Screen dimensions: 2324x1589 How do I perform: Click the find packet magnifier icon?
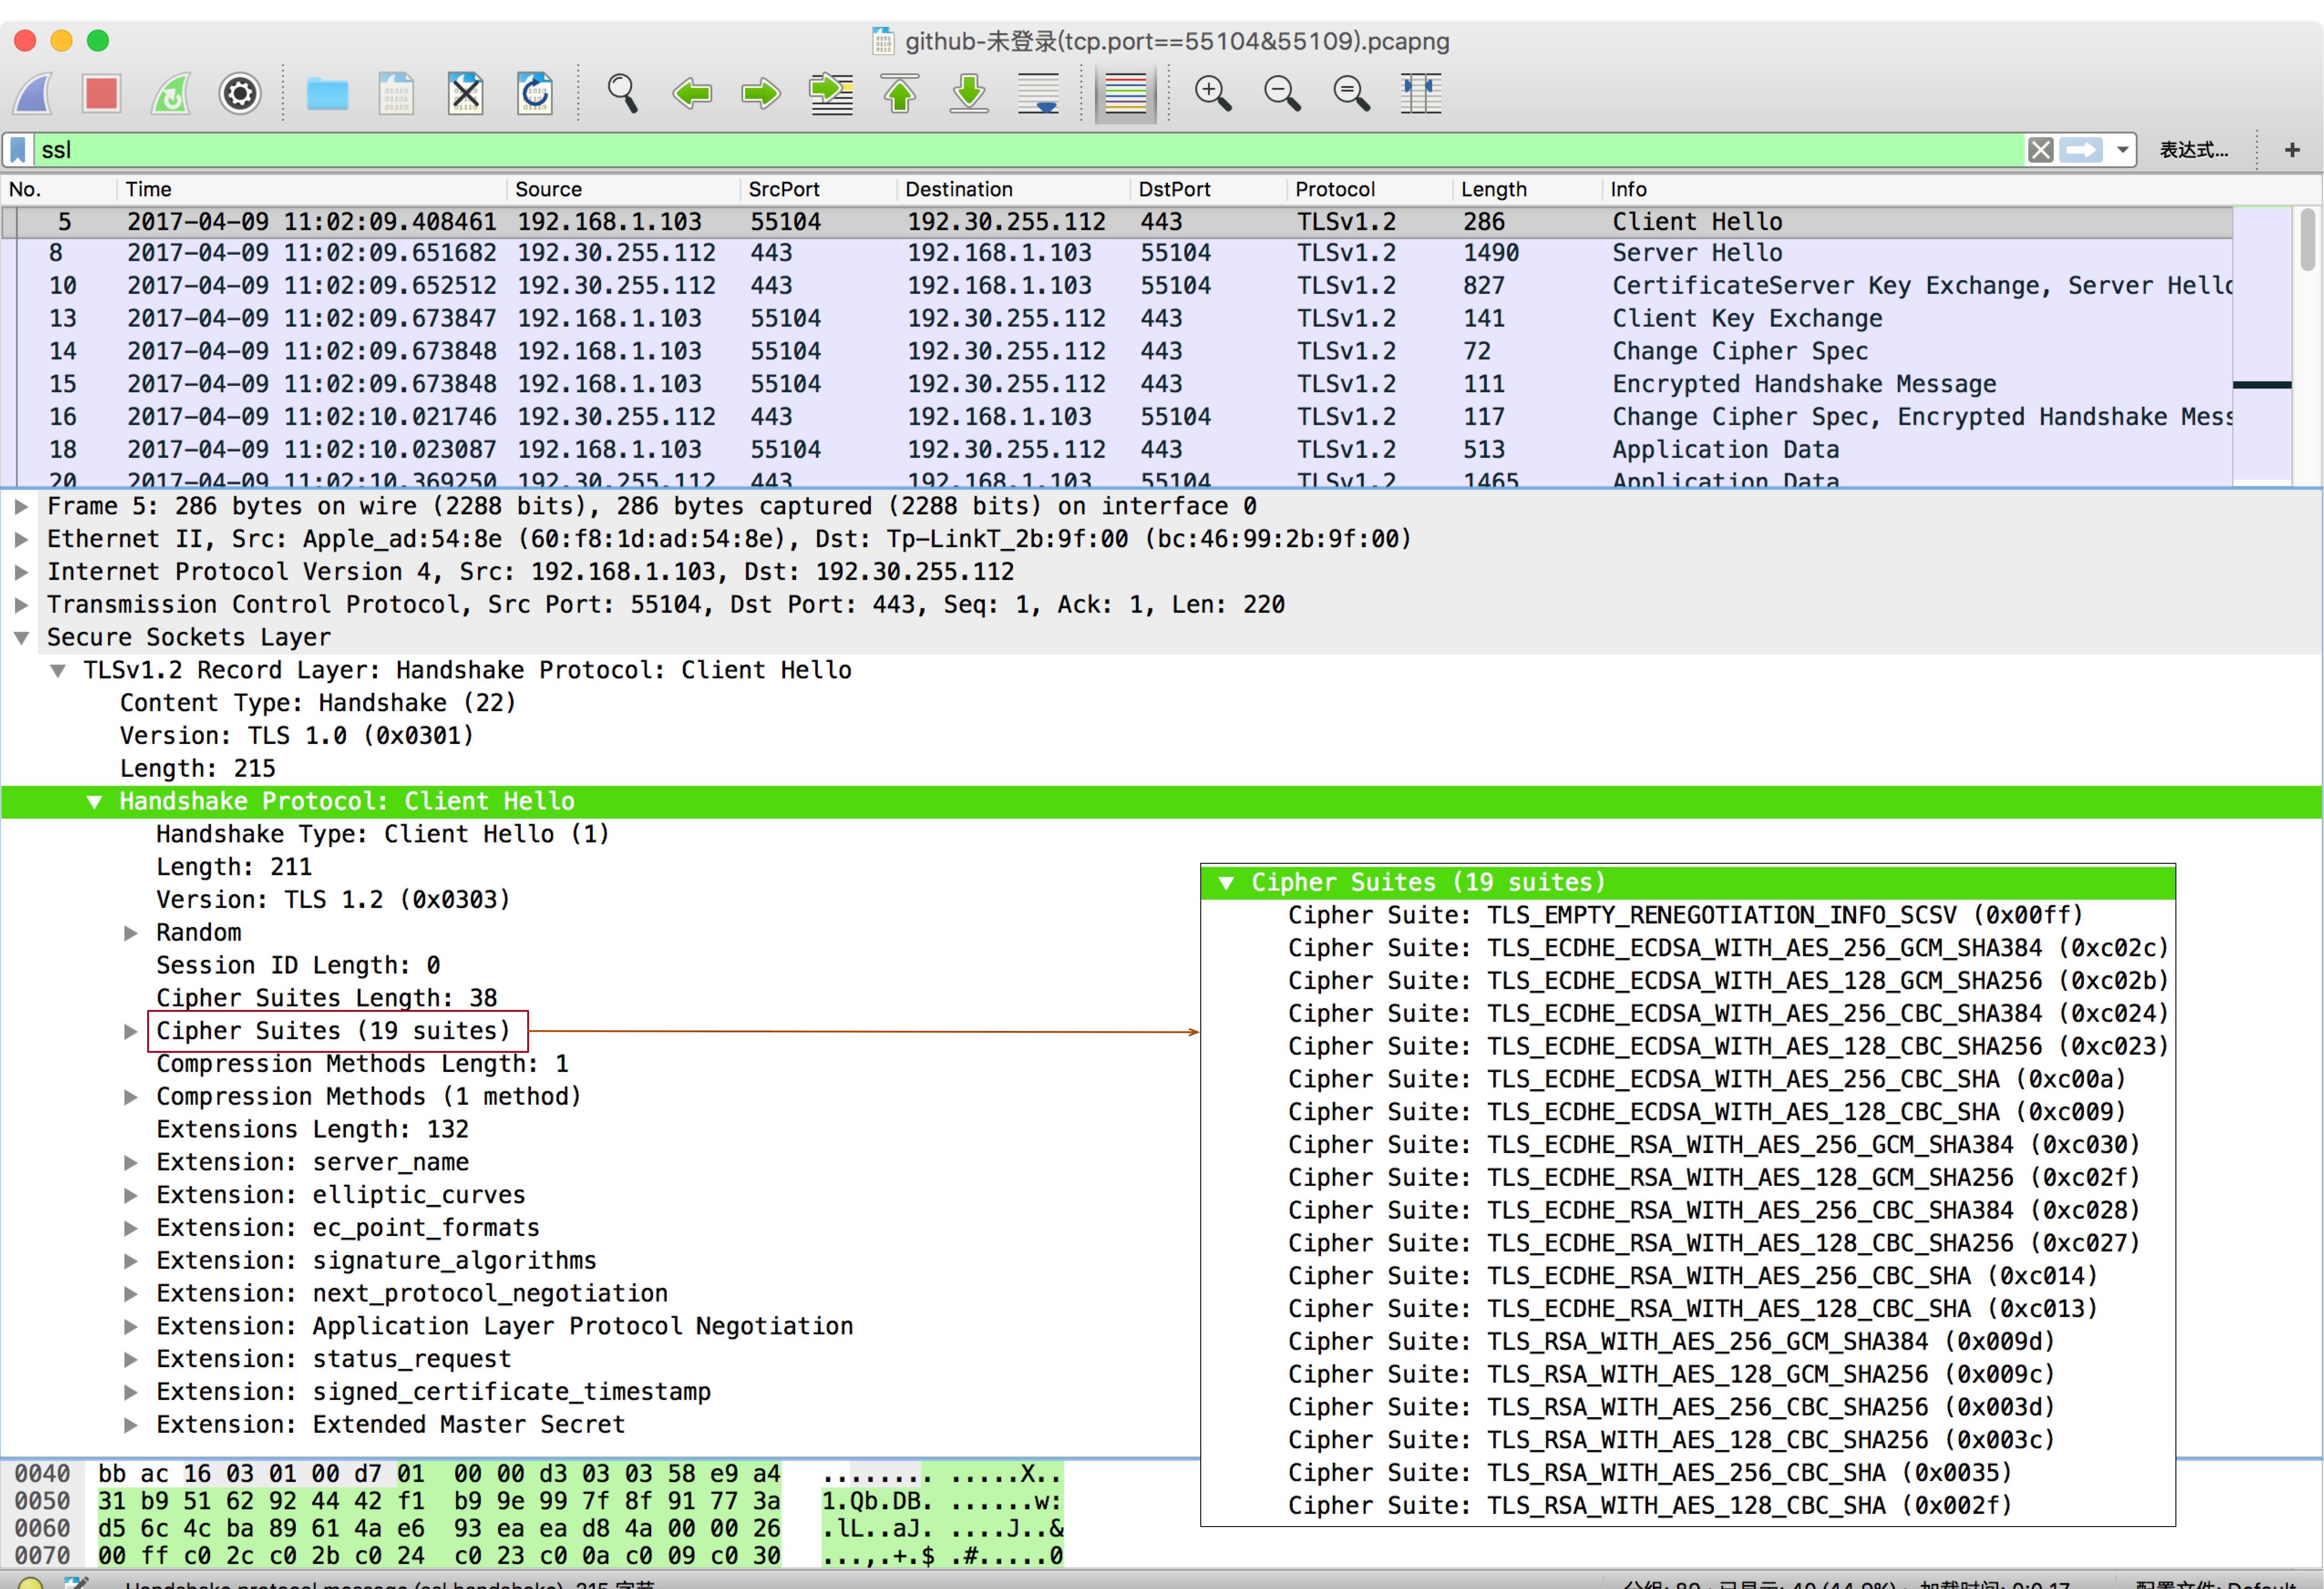pyautogui.click(x=622, y=94)
